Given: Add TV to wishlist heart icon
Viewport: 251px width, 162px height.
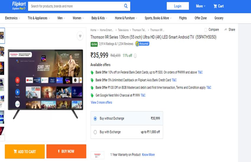Looking at the screenshot, I should click(80, 36).
